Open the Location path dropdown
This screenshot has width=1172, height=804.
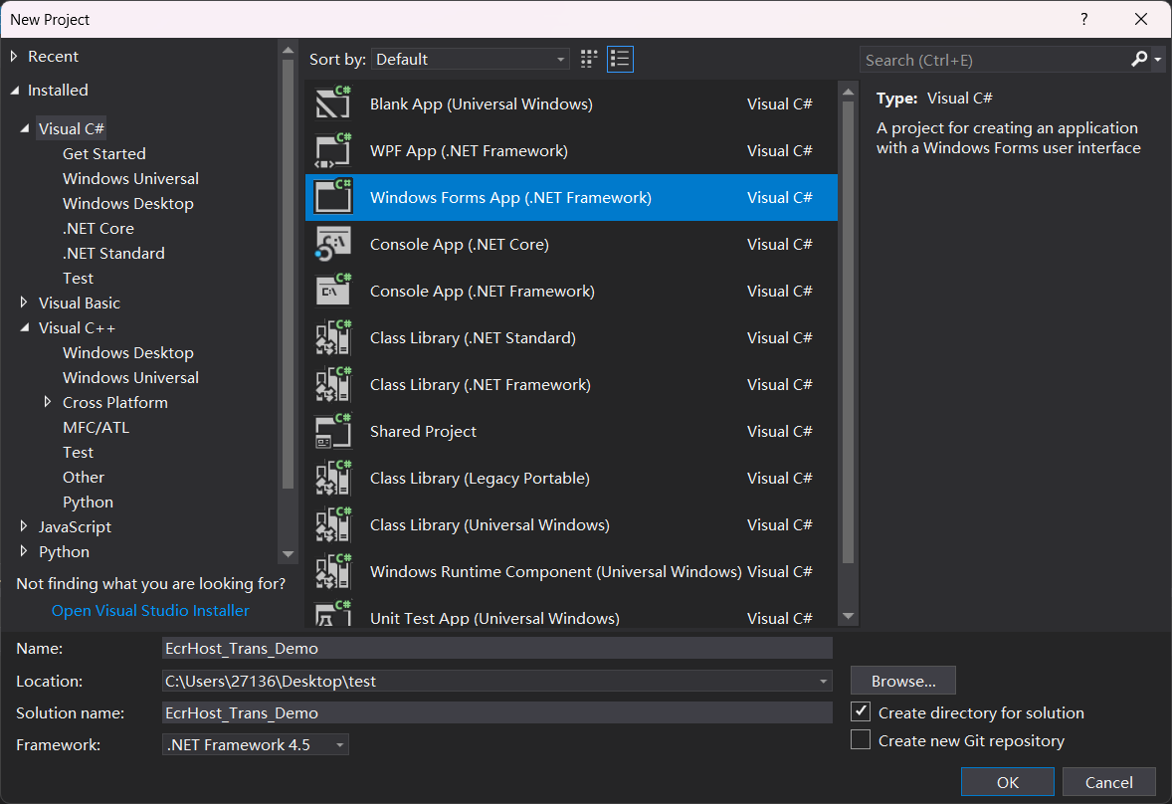pos(823,682)
